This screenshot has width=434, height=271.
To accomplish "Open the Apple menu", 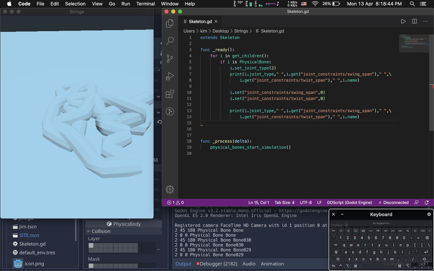I will pyautogui.click(x=9, y=4).
